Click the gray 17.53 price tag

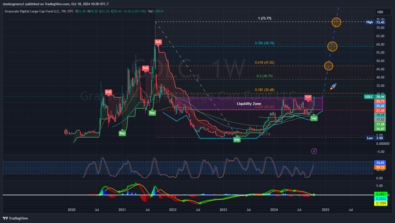click(x=380, y=120)
